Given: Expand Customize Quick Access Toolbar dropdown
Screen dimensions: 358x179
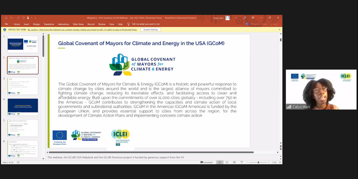Looking at the screenshot, I should (x=35, y=18).
